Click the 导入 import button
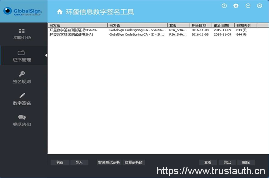The height and width of the screenshot is (178, 269). [x=79, y=162]
